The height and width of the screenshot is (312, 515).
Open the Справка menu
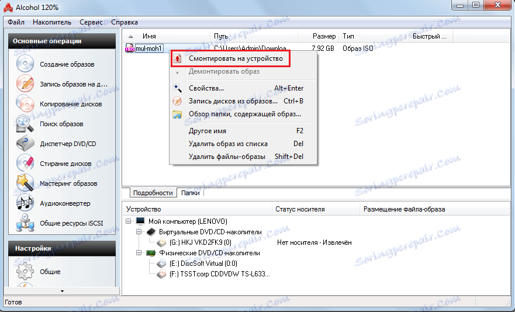125,22
